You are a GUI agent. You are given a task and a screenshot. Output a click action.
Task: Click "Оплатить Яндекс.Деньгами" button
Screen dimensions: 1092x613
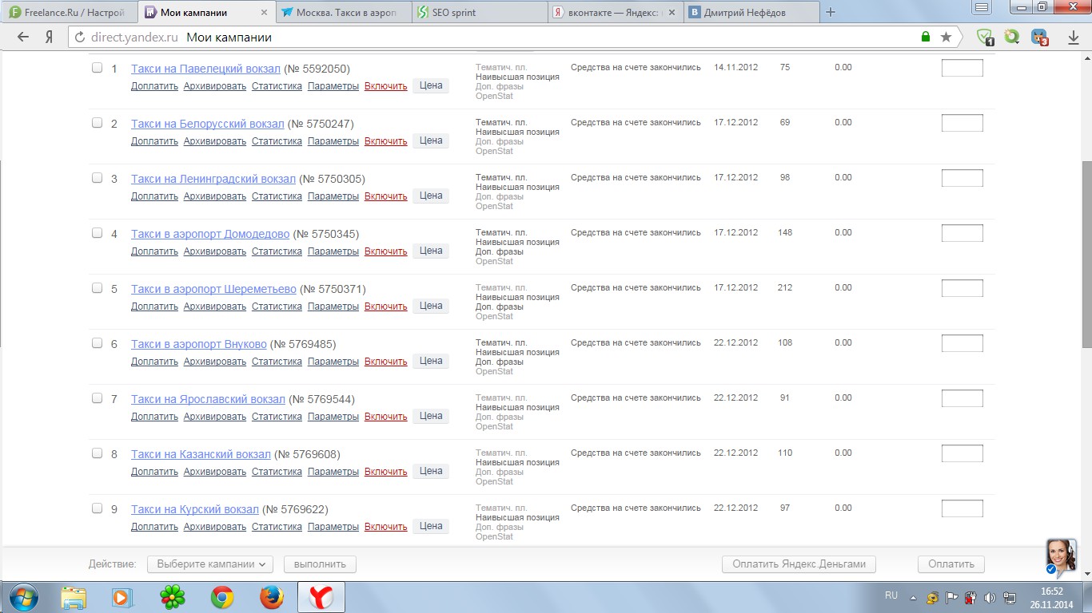pyautogui.click(x=799, y=564)
